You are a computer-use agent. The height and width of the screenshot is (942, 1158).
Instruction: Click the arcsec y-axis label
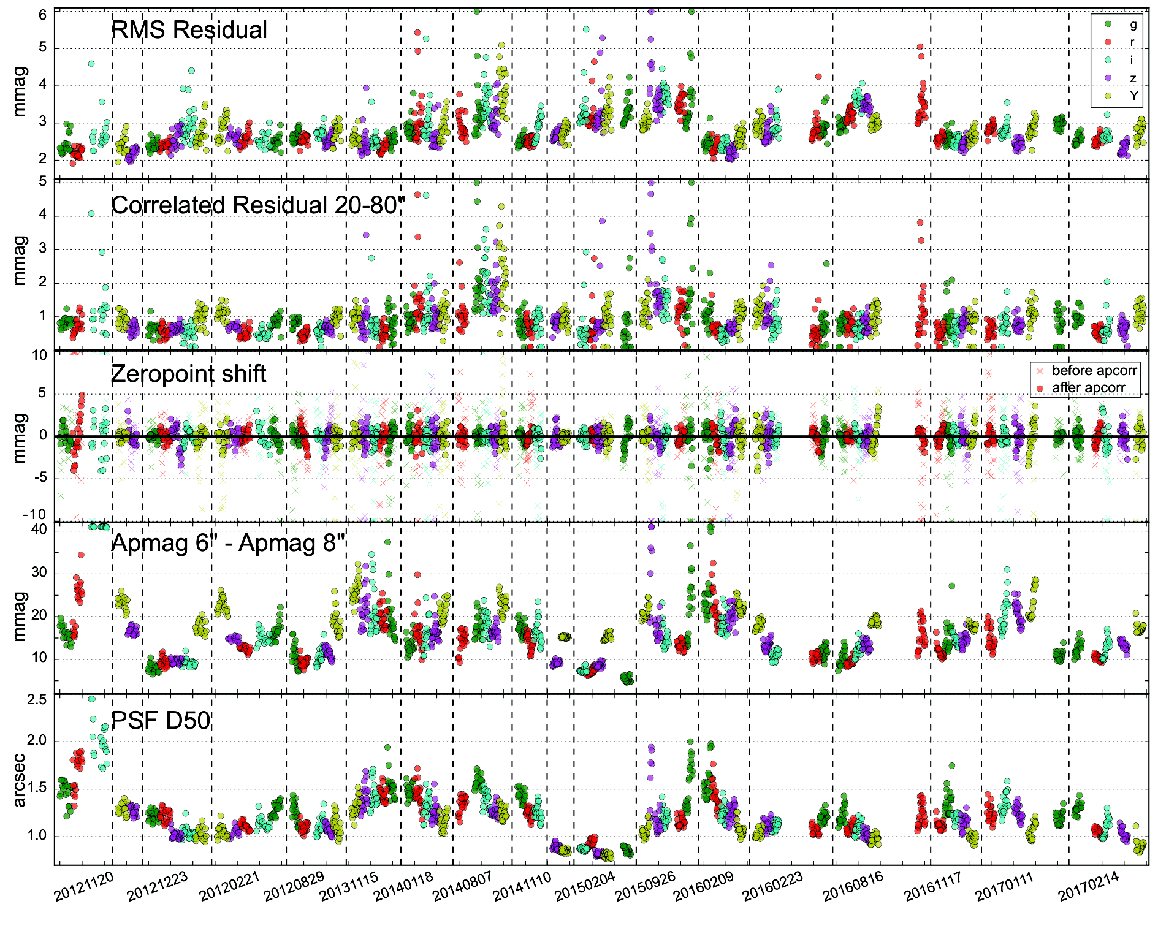click(19, 780)
